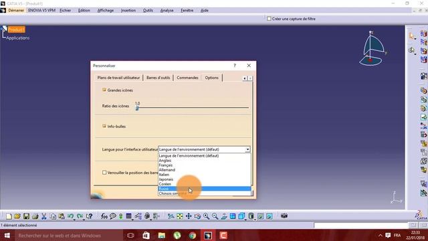The height and width of the screenshot is (241, 428).
Task: Choose Japonais in the language list
Action: click(204, 179)
